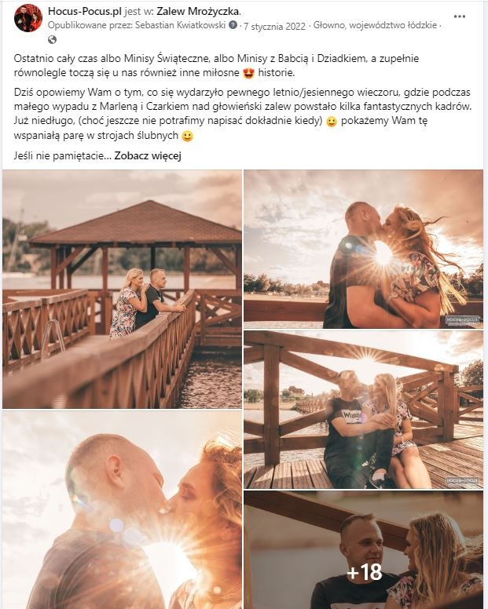Image resolution: width=488 pixels, height=609 pixels.
Task: Open the photo of the couple under the gazebo
Action: [122, 290]
